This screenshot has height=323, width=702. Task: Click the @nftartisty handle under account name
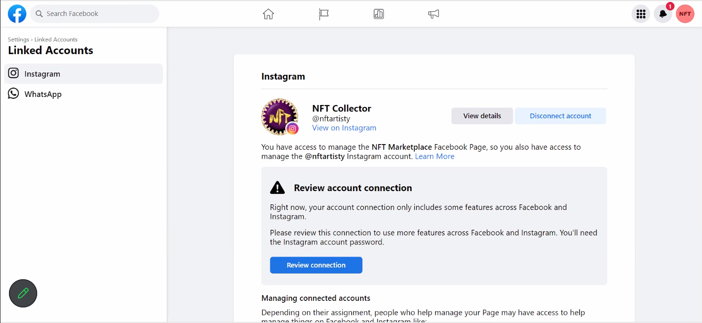[331, 119]
